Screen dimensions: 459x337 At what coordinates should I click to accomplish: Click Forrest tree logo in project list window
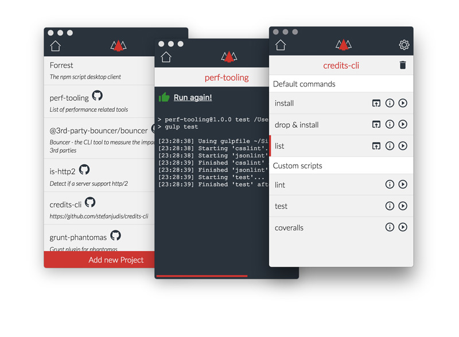point(118,46)
